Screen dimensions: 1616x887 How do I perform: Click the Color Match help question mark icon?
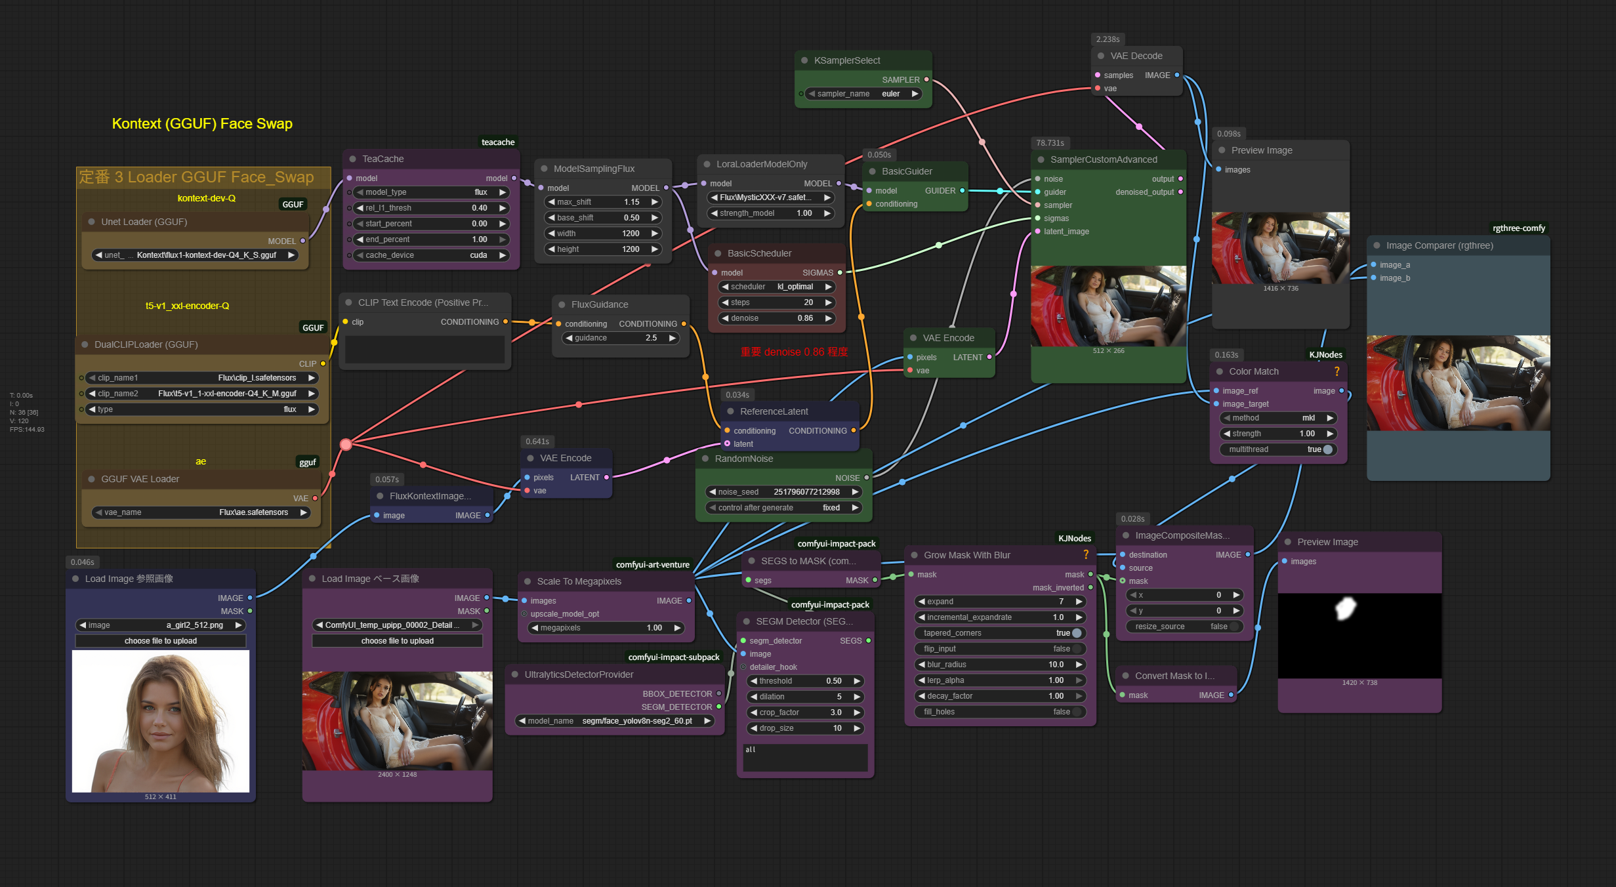click(x=1336, y=371)
